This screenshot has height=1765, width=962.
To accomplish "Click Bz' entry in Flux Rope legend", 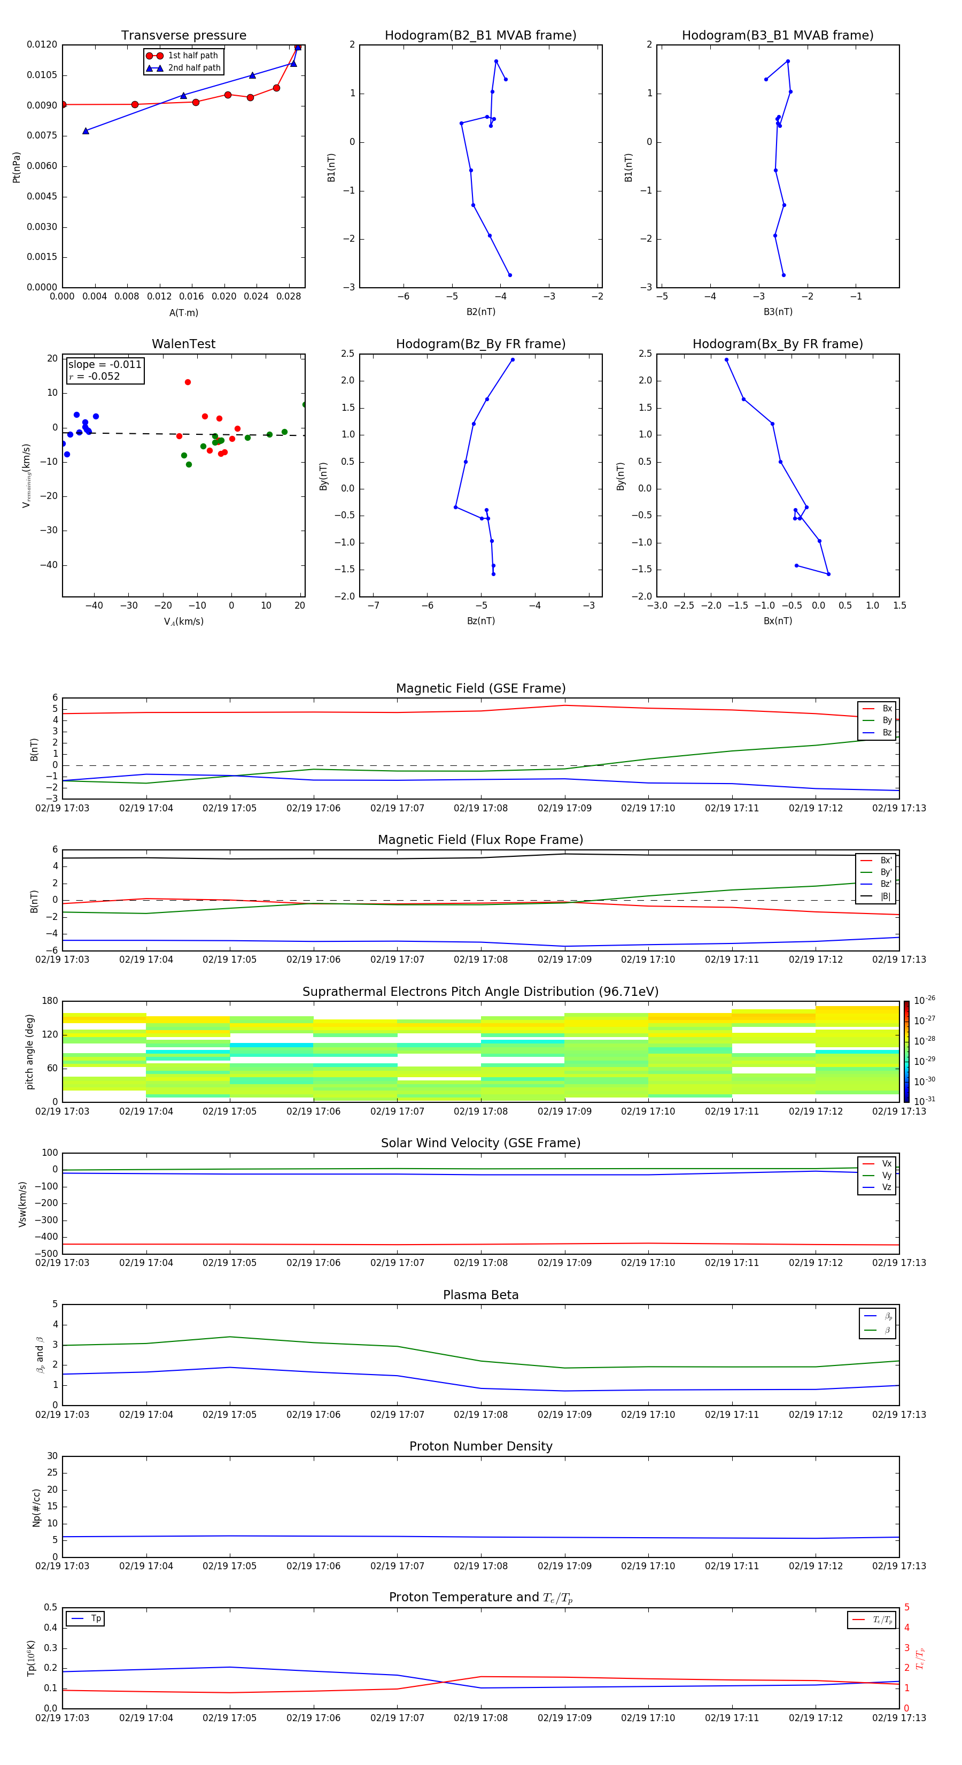I will 876,884.
